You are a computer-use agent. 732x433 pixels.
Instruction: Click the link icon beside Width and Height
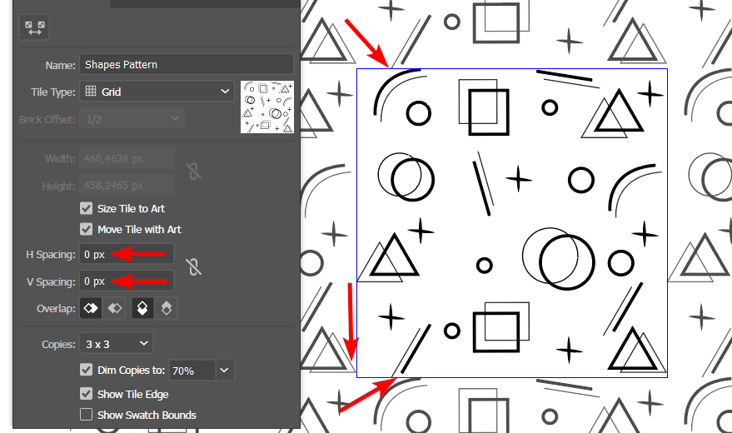(194, 172)
